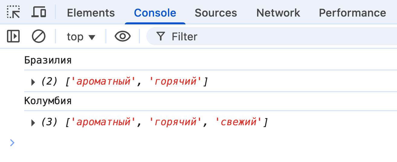Expand the 2-item array under Бразилия
The height and width of the screenshot is (162, 397).
click(33, 82)
